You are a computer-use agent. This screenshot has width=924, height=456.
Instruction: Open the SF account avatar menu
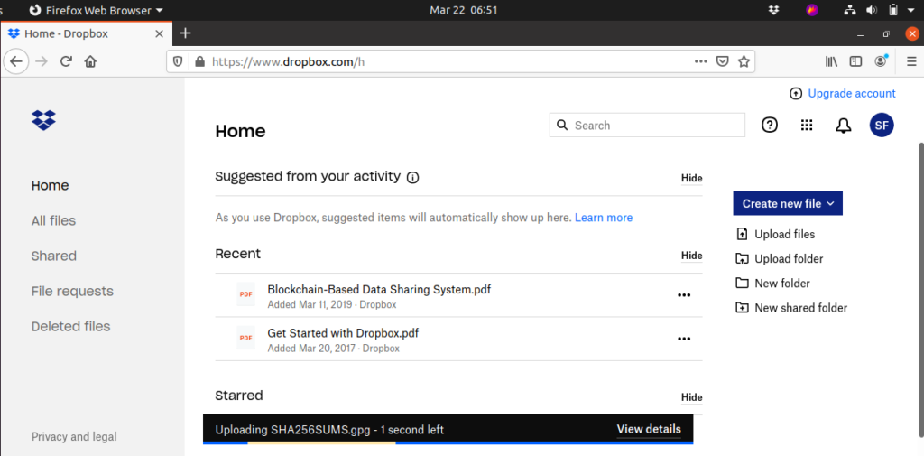882,125
